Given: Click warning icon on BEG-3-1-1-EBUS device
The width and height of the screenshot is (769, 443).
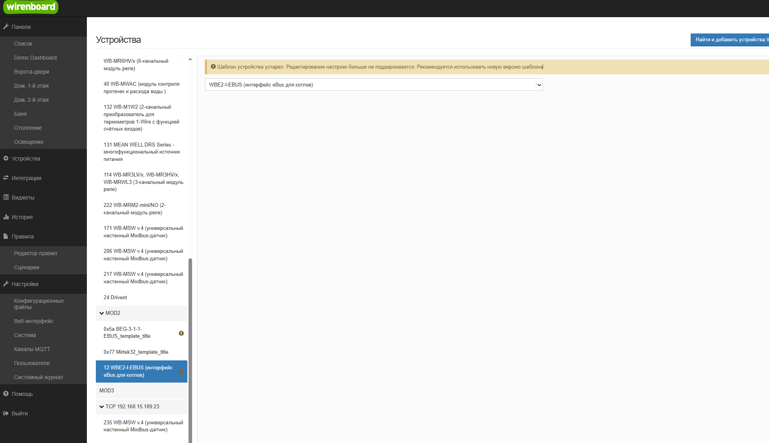Looking at the screenshot, I should [x=181, y=333].
